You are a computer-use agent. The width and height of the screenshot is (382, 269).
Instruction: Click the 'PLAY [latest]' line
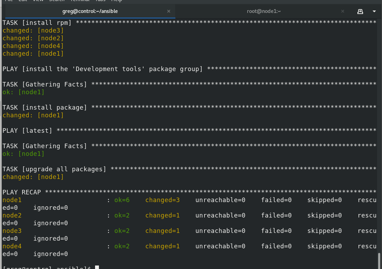189,131
